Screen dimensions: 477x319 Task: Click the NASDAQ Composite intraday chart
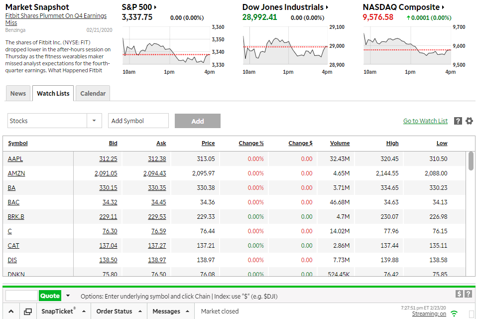[x=407, y=46]
